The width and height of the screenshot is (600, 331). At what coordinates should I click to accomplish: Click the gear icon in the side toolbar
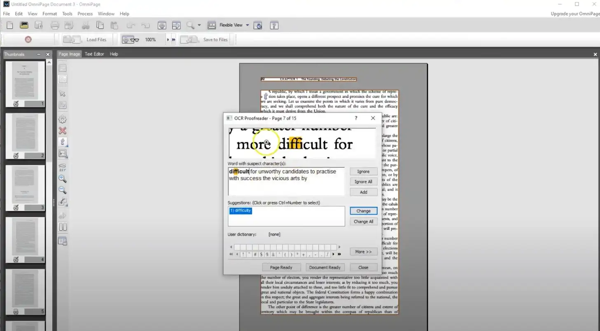tap(63, 120)
